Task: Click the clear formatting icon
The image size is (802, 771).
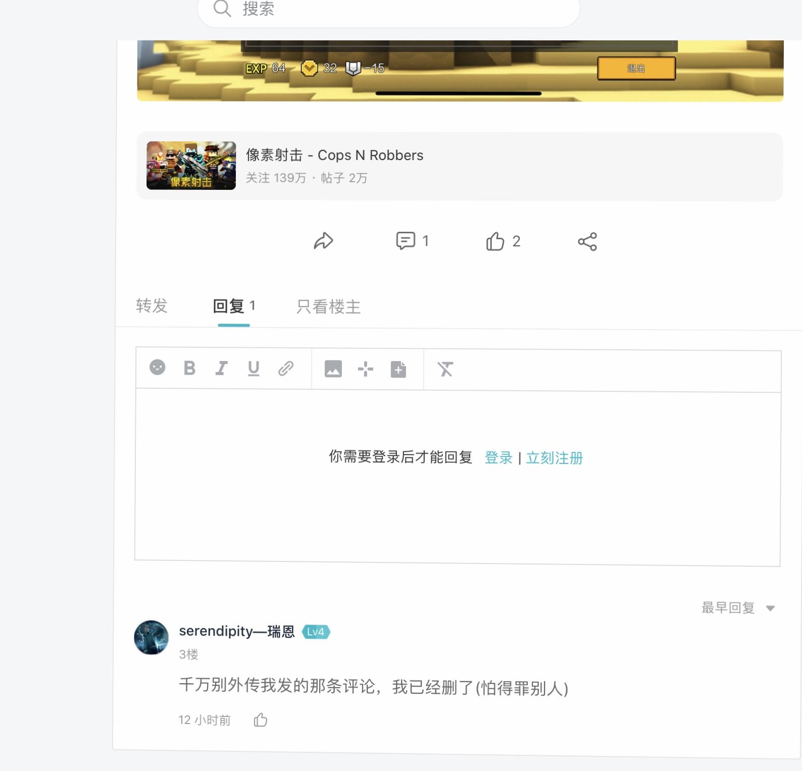Action: 445,370
